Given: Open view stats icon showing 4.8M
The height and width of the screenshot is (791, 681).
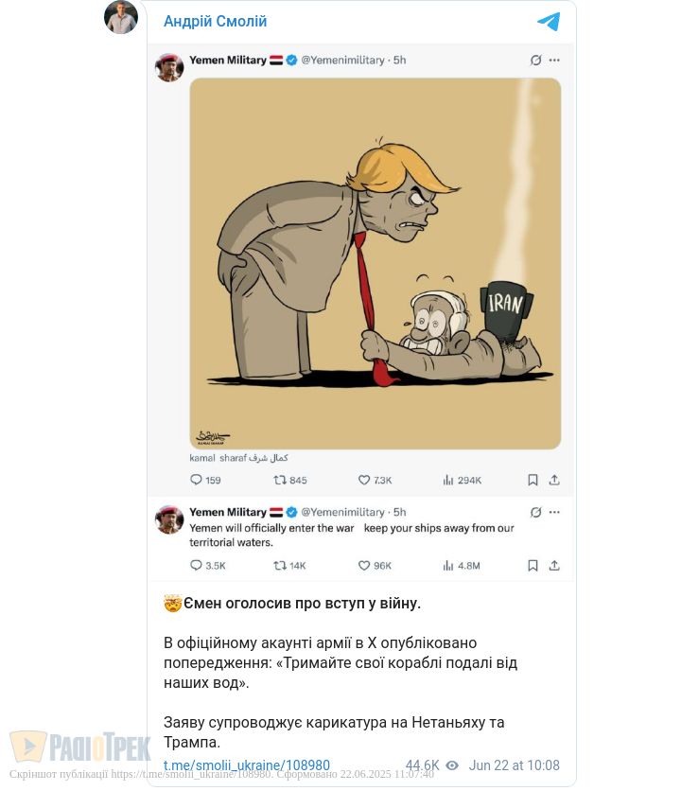Looking at the screenshot, I should (448, 566).
